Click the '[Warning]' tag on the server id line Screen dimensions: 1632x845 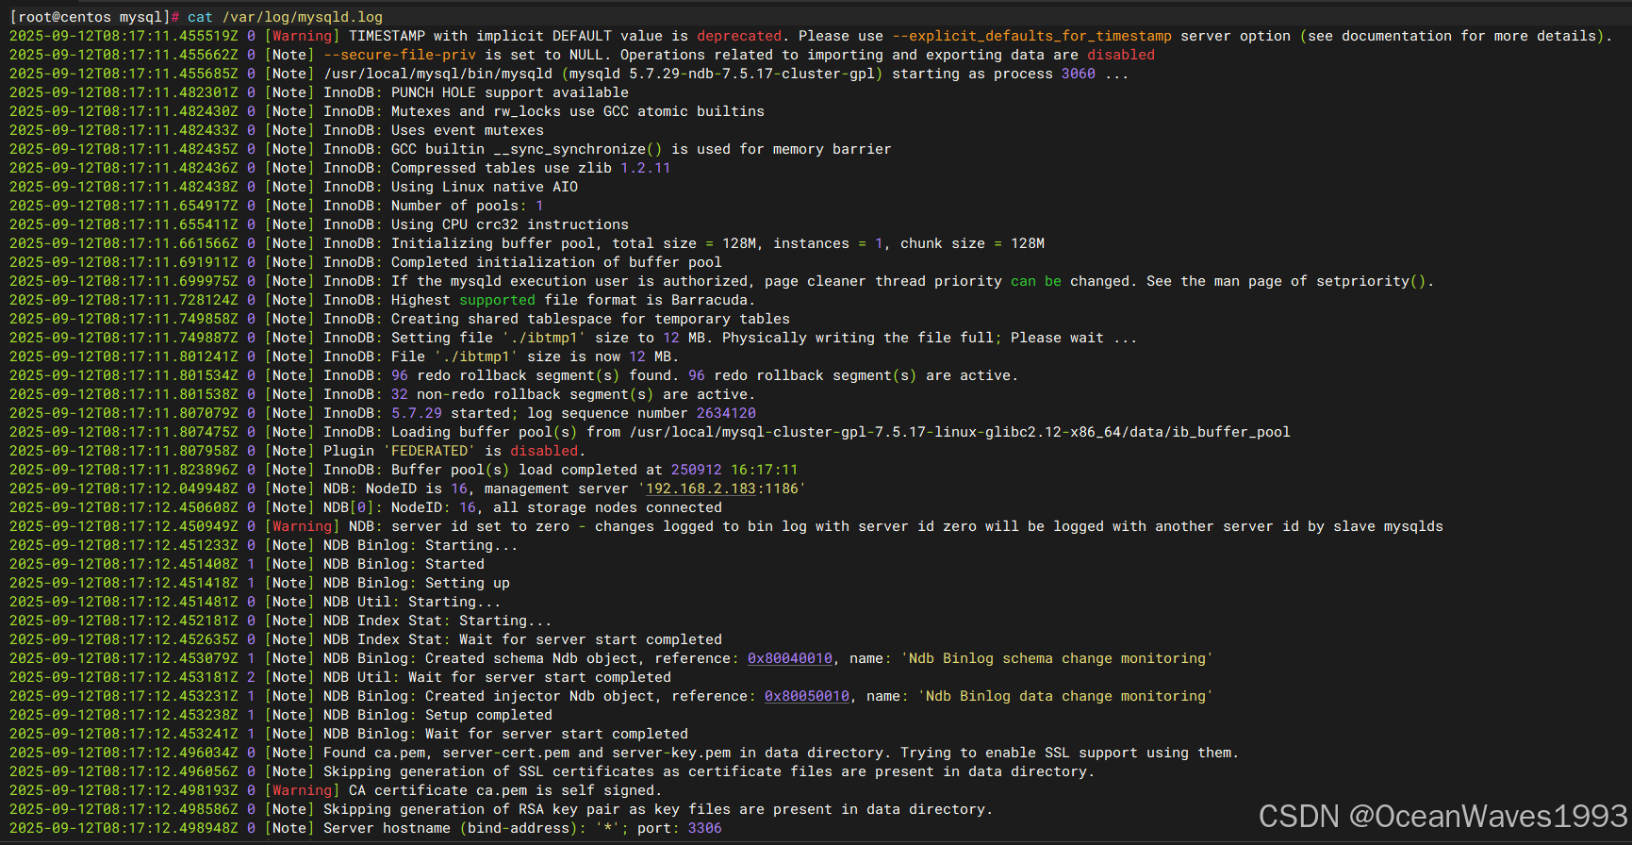pyautogui.click(x=302, y=526)
